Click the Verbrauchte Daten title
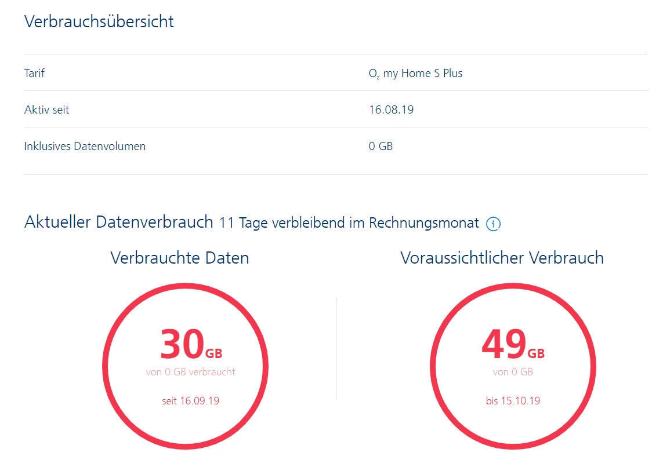This screenshot has height=471, width=663. [180, 258]
